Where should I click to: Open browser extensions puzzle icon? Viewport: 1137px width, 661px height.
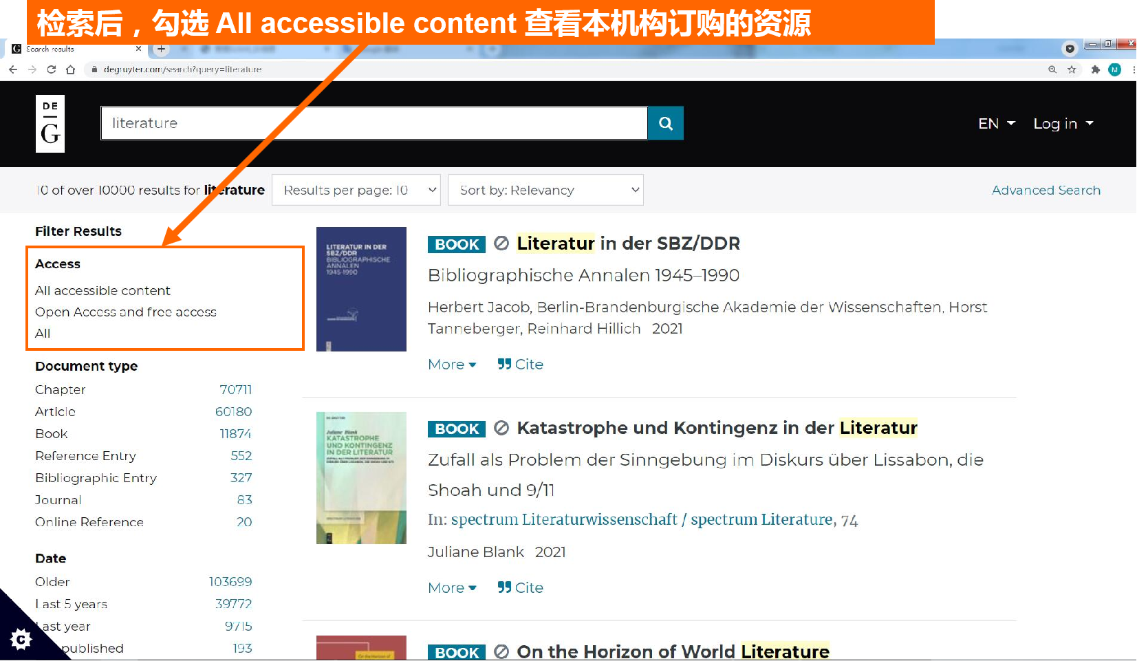click(x=1095, y=69)
